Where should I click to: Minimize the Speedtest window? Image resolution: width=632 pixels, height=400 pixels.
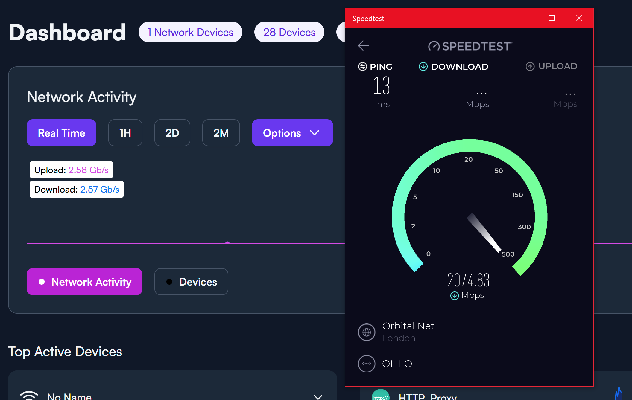pyautogui.click(x=524, y=18)
